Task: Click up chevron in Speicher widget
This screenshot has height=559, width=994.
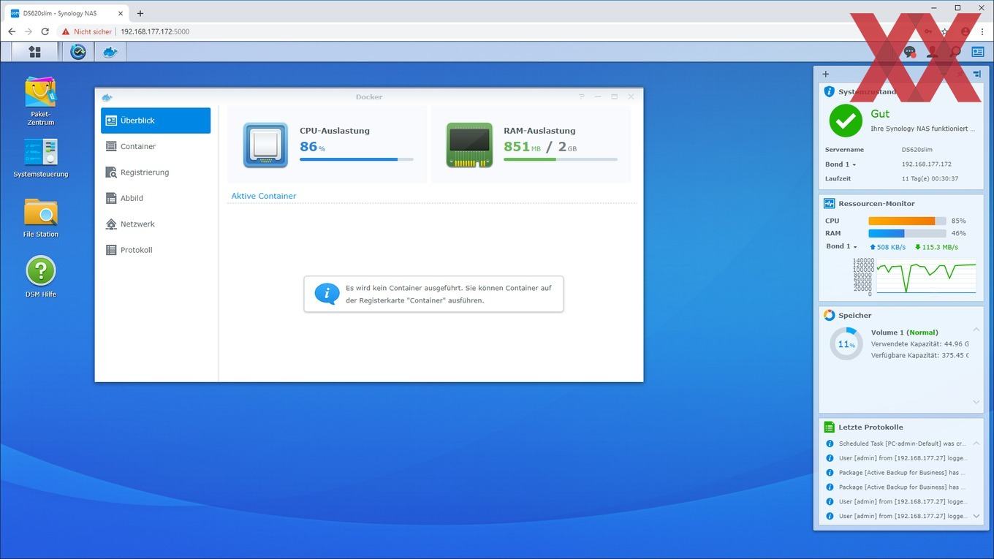Action: pyautogui.click(x=976, y=330)
